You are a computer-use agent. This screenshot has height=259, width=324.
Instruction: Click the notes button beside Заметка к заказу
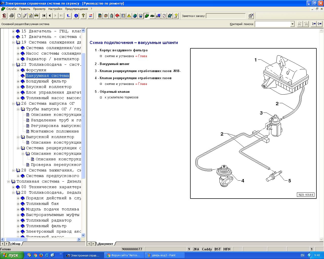251,16
